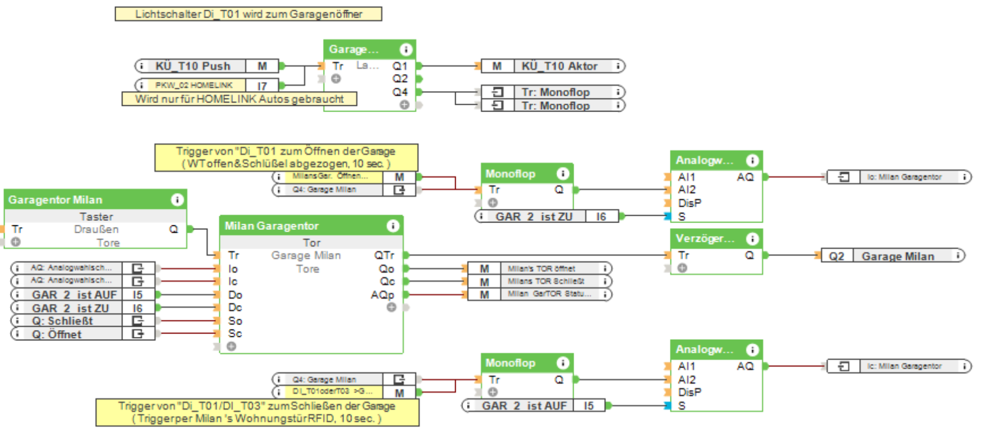1006x445 pixels.
Task: Select the Milan Garagentor block title
Action: point(272,226)
